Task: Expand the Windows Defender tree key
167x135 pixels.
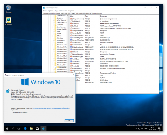Action: coord(53,47)
